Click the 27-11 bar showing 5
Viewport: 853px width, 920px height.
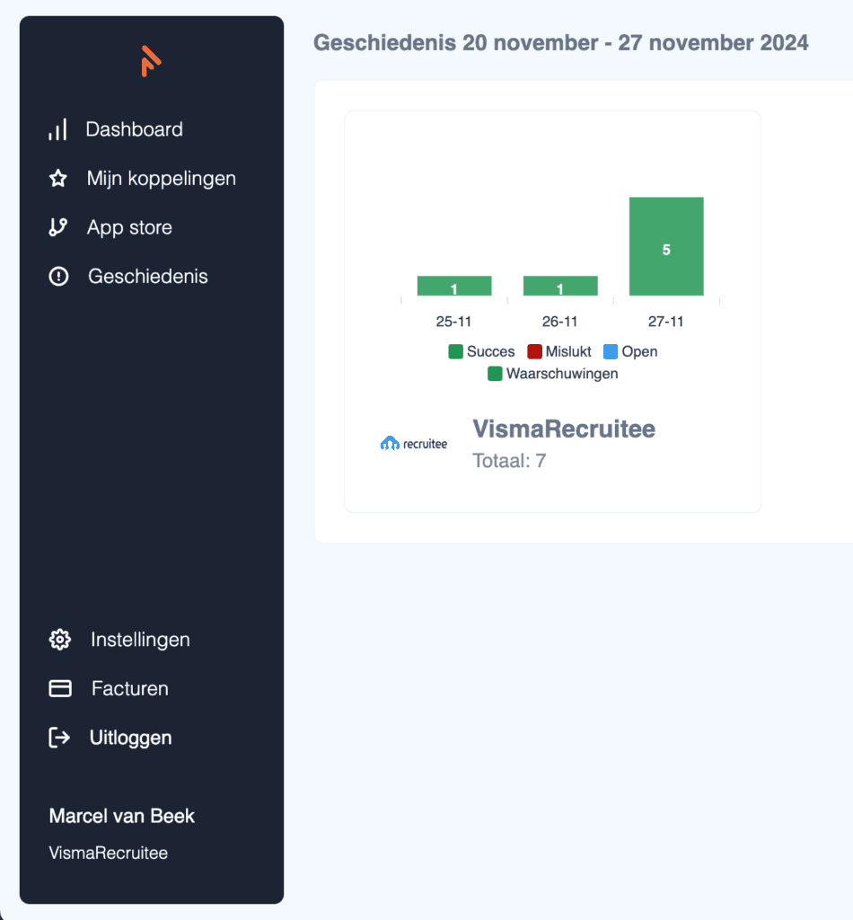(666, 246)
